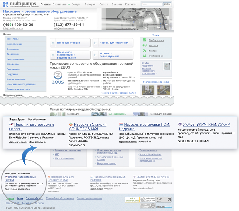Image resolution: width=239 pixels, height=211 pixels.
Task: Open the top 'Контакты' menu item
Action: coord(131,5)
